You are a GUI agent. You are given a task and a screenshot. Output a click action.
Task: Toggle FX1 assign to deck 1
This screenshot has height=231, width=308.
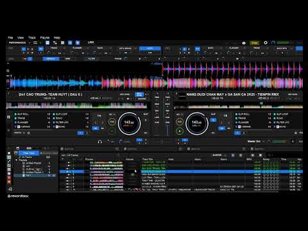tap(24, 49)
